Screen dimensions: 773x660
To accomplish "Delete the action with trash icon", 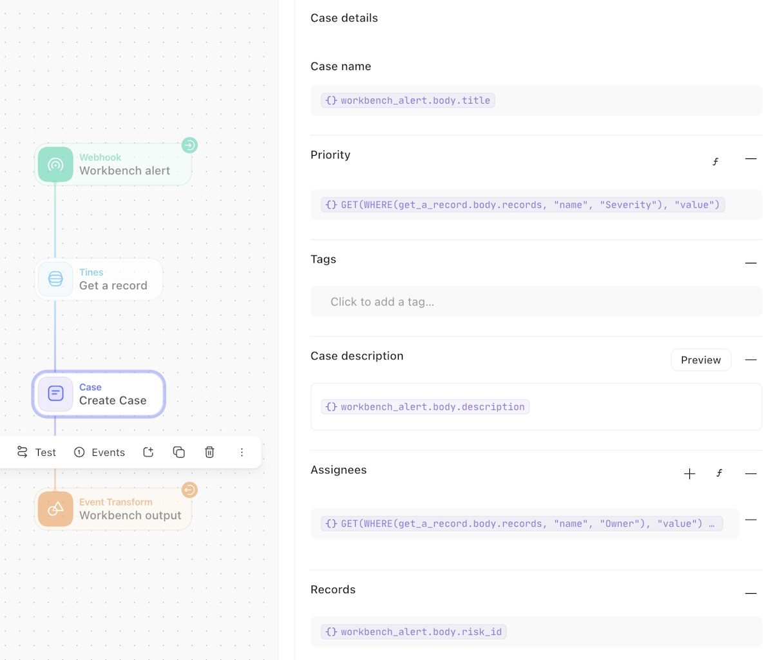I will (x=209, y=452).
